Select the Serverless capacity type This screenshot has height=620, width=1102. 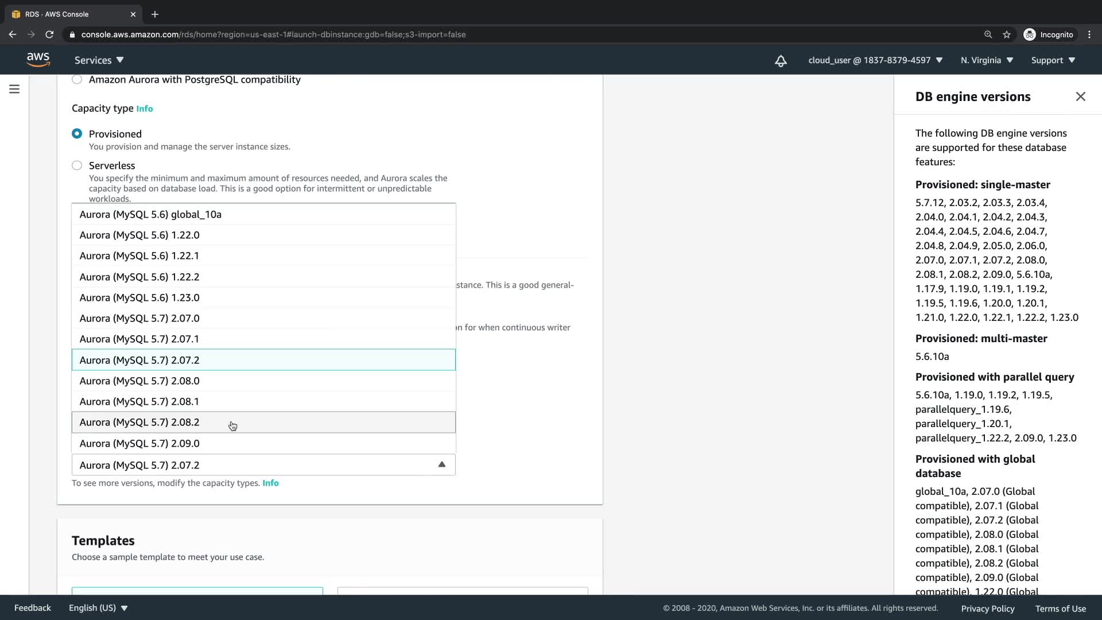(77, 165)
